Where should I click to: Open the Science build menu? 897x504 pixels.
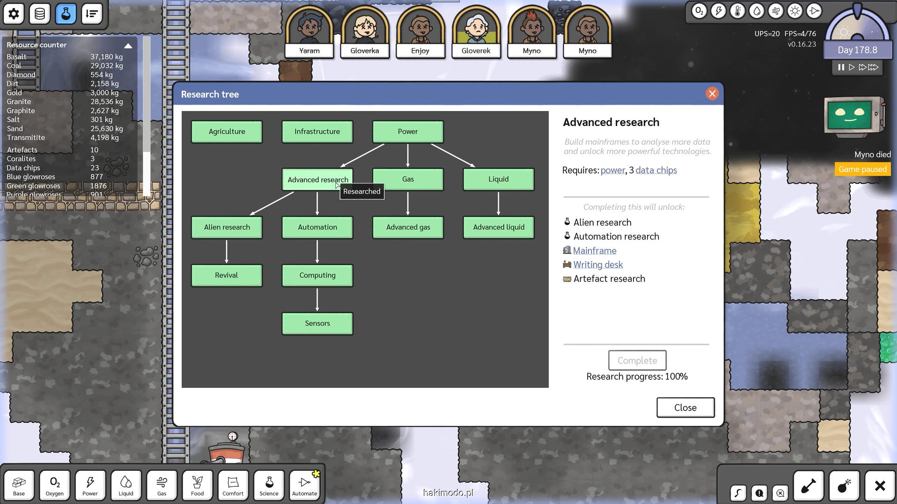[269, 485]
